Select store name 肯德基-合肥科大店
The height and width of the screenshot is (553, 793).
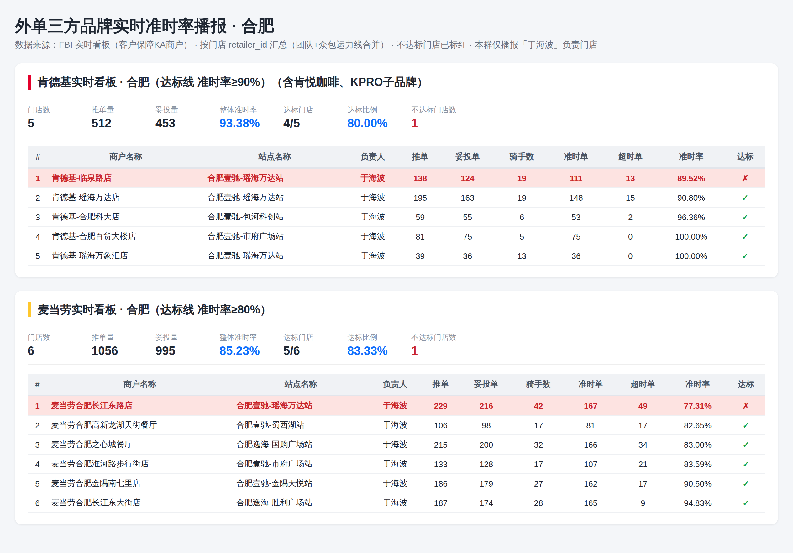[86, 217]
